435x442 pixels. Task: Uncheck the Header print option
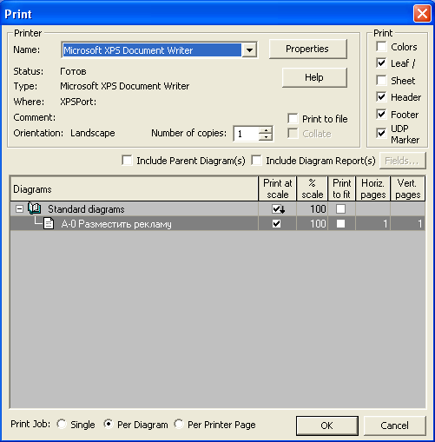coord(381,96)
